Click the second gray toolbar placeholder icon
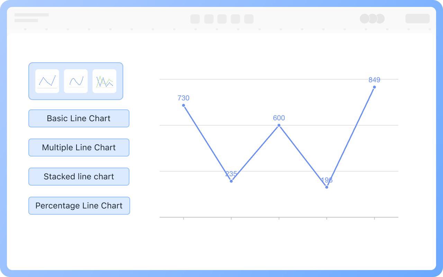443x277 pixels. (x=209, y=19)
